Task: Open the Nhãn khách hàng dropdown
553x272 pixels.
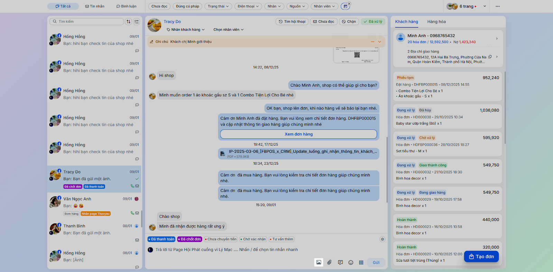Action: [x=186, y=30]
